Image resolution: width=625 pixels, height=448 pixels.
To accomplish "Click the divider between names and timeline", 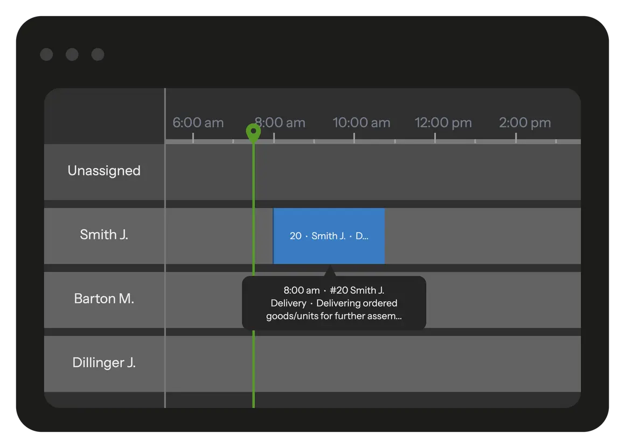I will (x=165, y=247).
